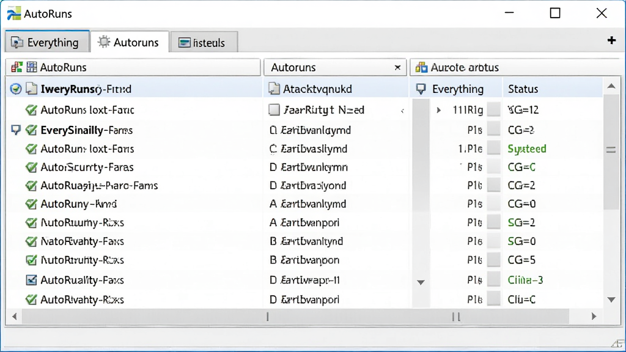Toggle checkbox for NatoRvahty-Faxs
626x352 pixels.
point(31,241)
